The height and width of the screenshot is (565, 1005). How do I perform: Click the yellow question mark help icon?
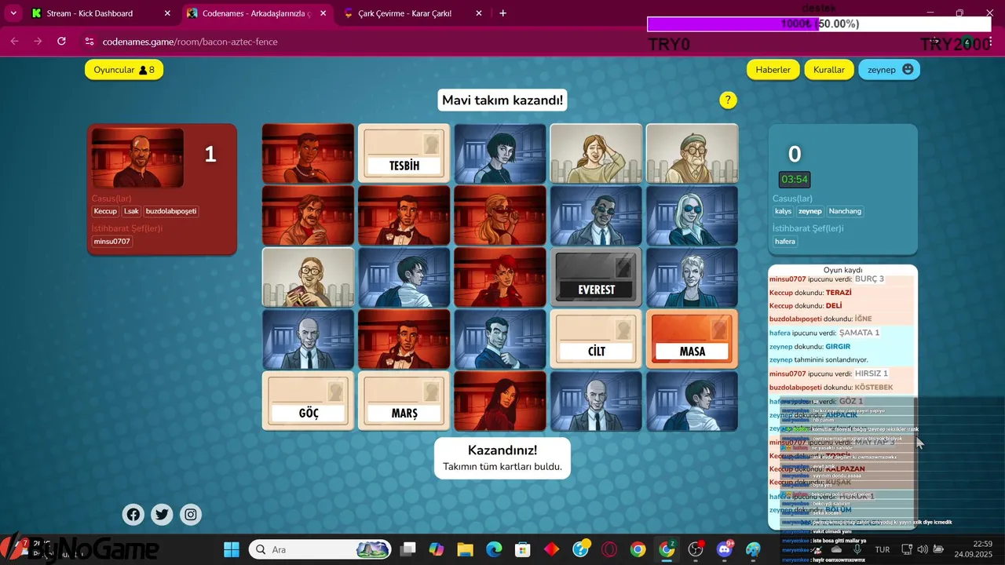(x=728, y=100)
